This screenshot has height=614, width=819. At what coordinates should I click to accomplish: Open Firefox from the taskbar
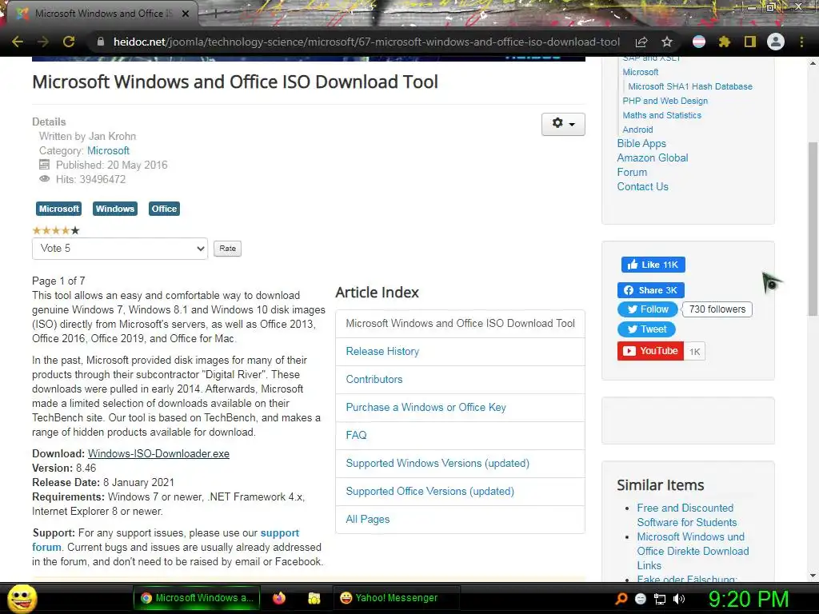(x=279, y=598)
